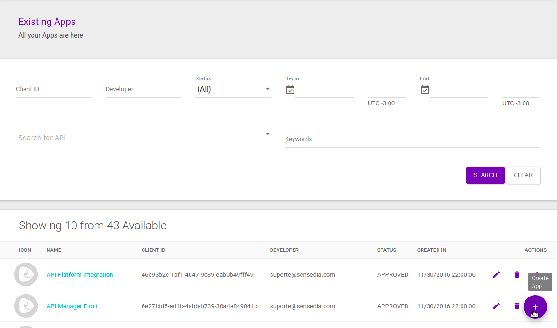Image resolution: width=557 pixels, height=328 pixels.
Task: Click the NAME column header
Action: pyautogui.click(x=54, y=250)
